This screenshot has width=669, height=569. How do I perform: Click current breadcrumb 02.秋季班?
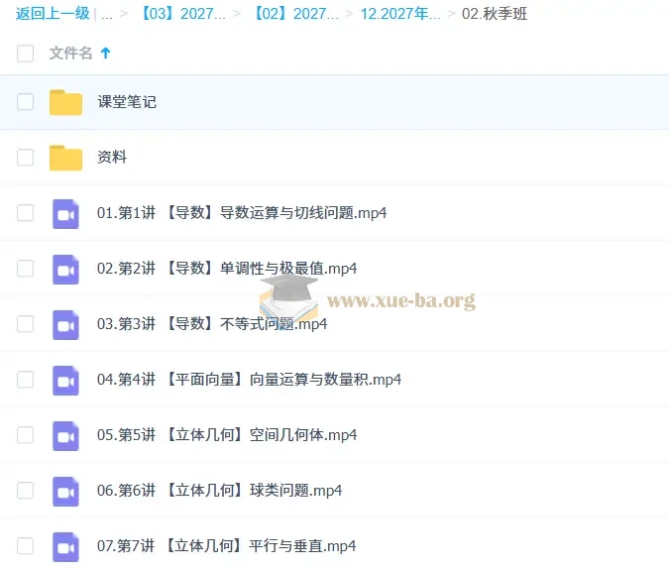pyautogui.click(x=495, y=14)
